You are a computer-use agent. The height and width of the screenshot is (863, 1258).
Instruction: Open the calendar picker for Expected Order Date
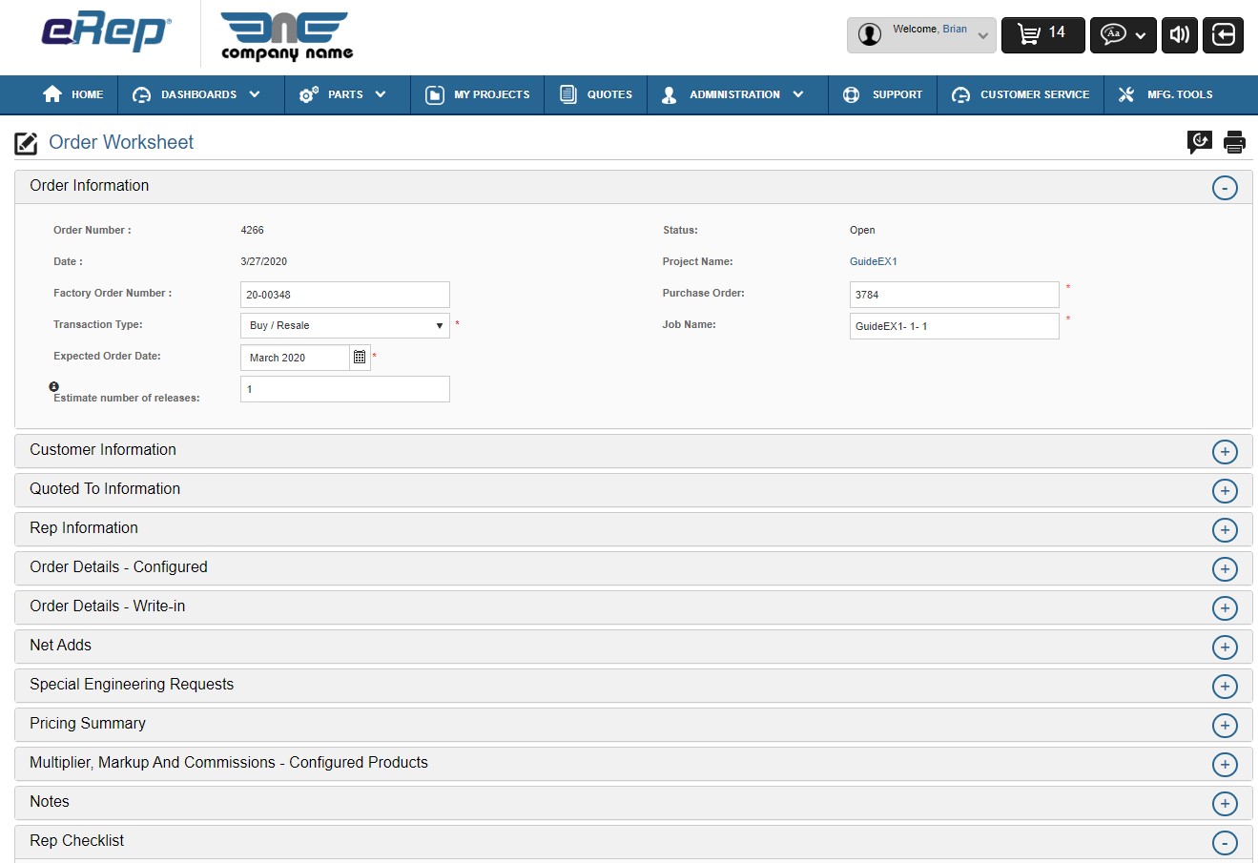click(359, 357)
